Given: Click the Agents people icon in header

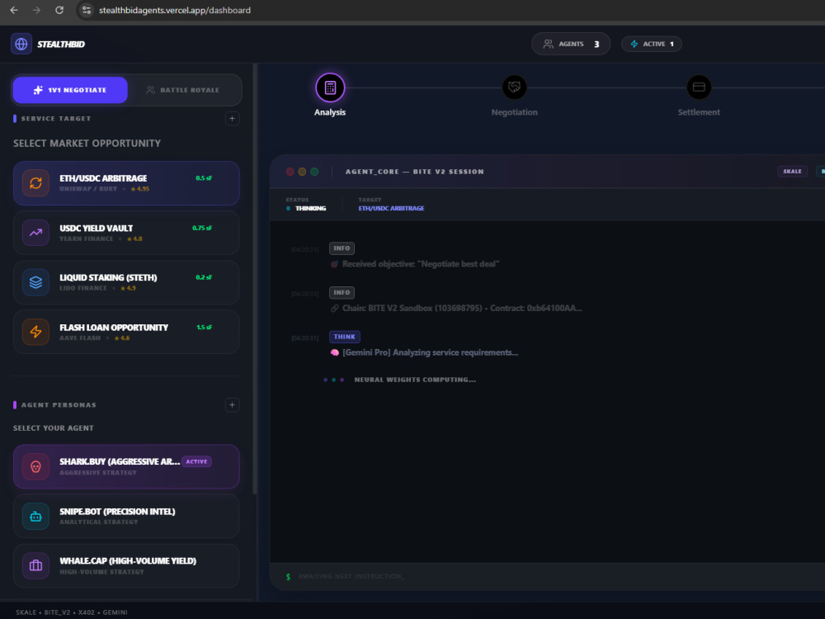Looking at the screenshot, I should tap(549, 44).
